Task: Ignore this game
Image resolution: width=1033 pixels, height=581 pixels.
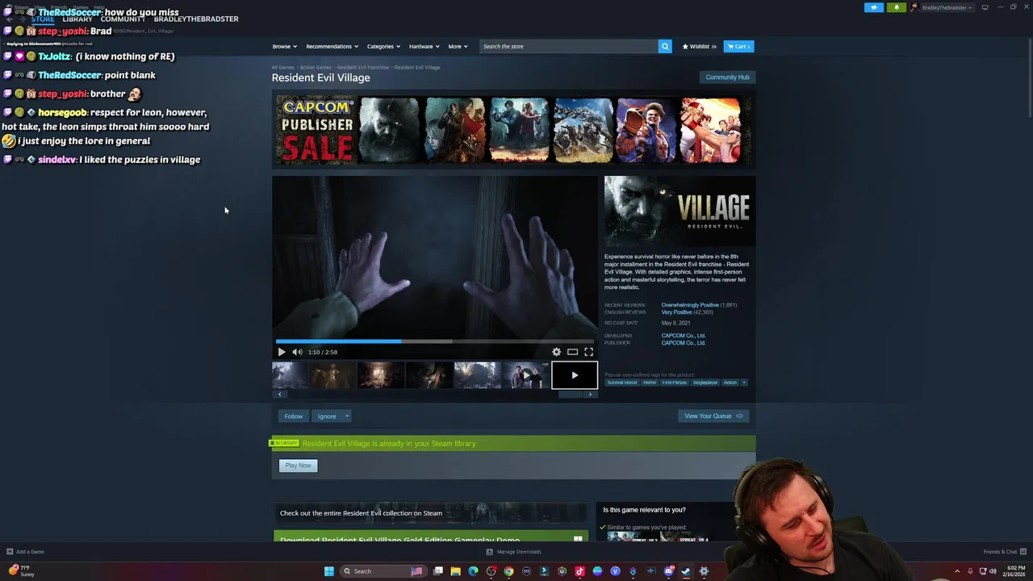Action: coord(326,416)
